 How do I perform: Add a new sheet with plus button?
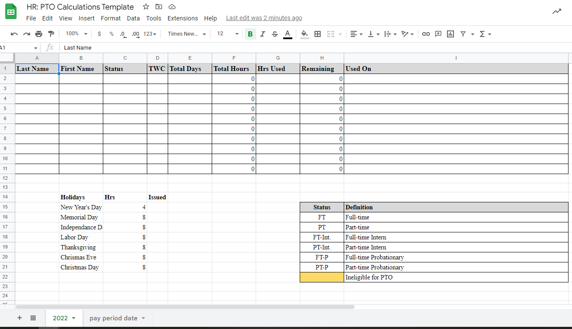coord(20,318)
